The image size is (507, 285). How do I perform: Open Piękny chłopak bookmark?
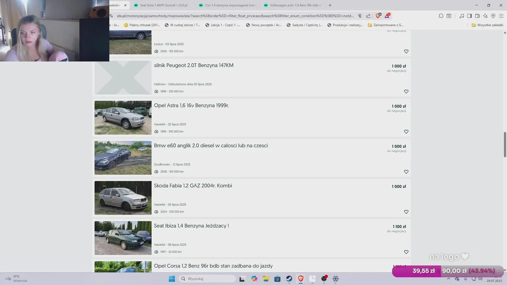click(142, 25)
